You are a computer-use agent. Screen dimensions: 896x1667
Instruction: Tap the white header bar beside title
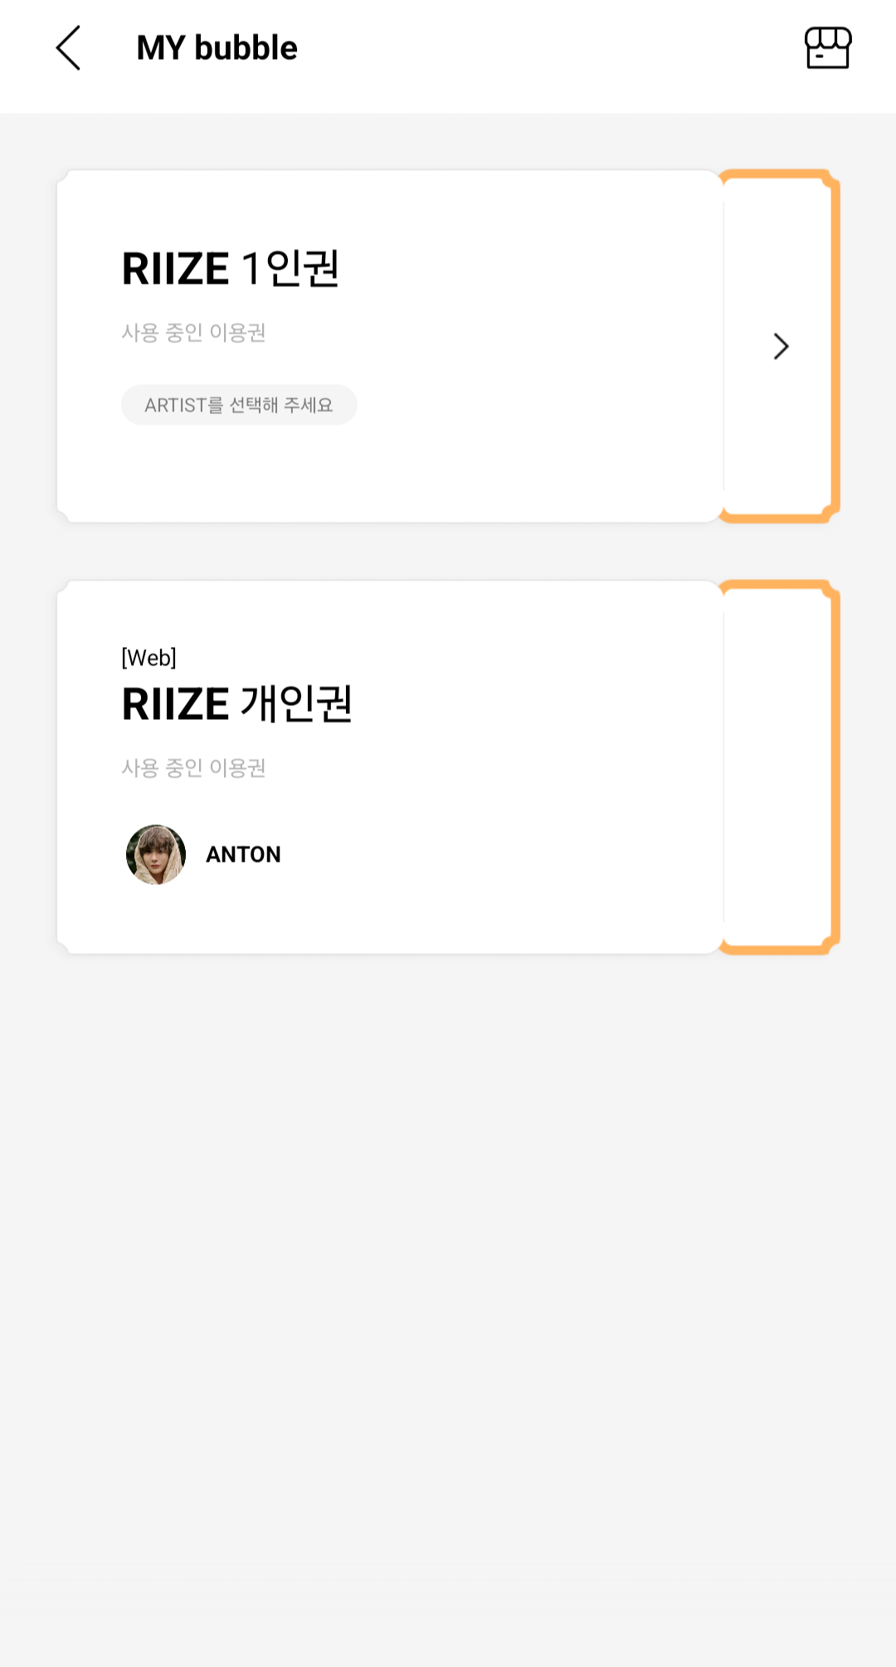[x=539, y=48]
